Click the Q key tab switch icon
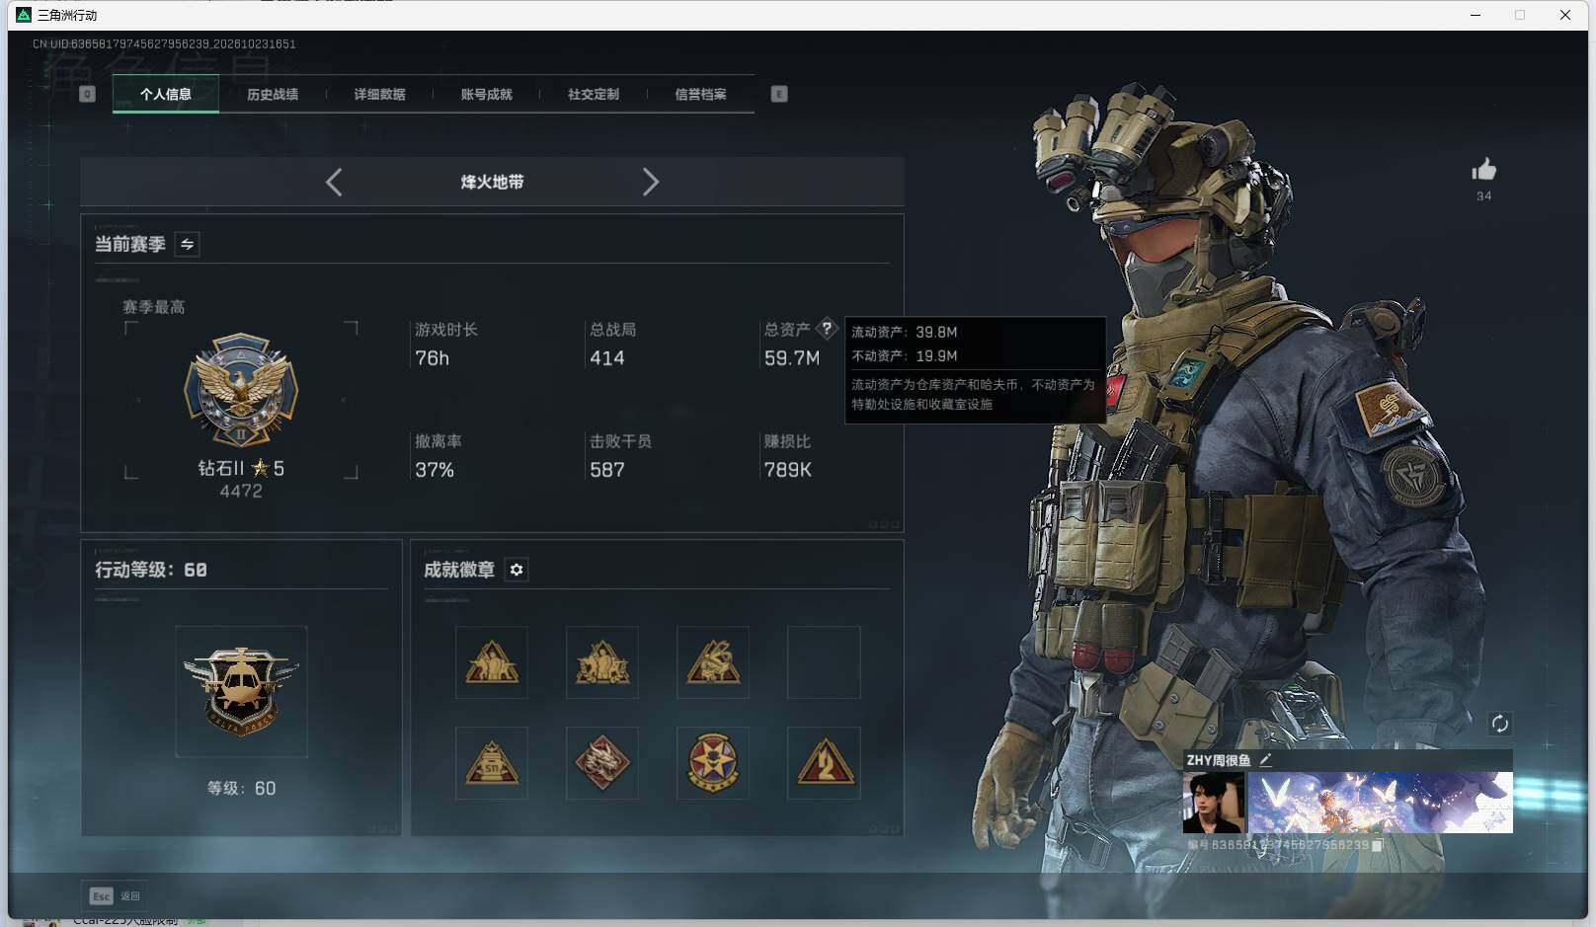Screen dimensions: 1596x927 coord(87,94)
